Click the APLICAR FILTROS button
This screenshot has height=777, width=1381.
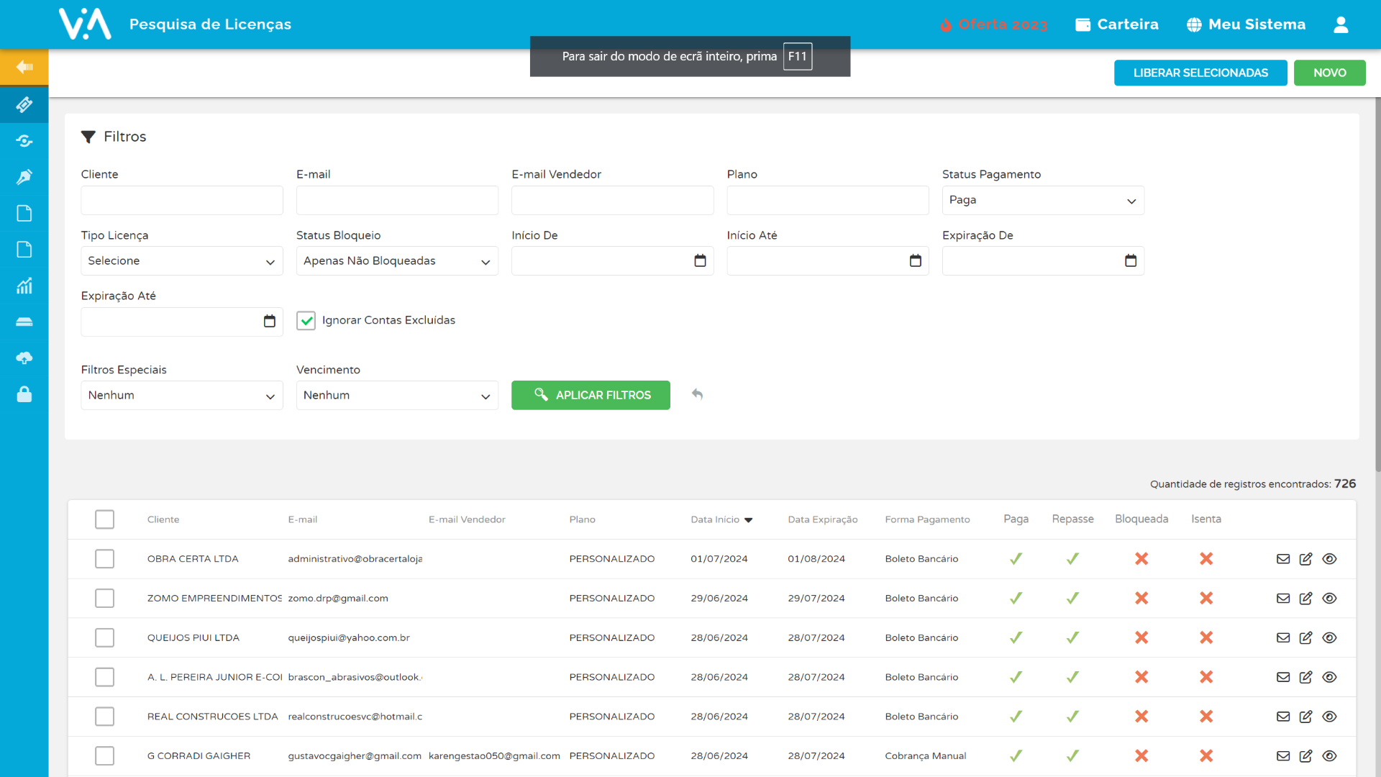pos(591,395)
